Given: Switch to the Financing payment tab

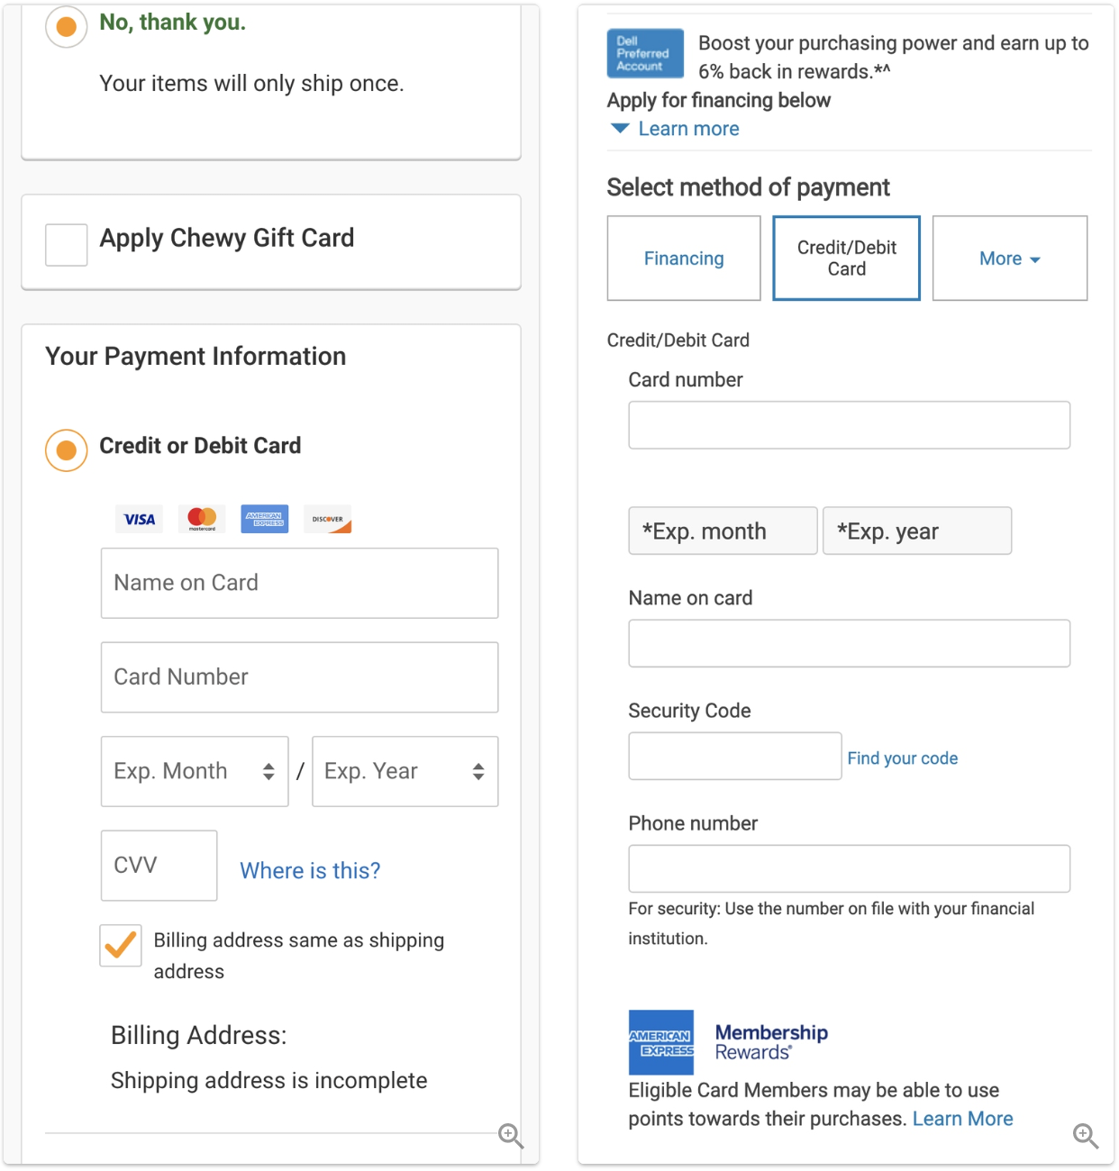Looking at the screenshot, I should pos(684,258).
